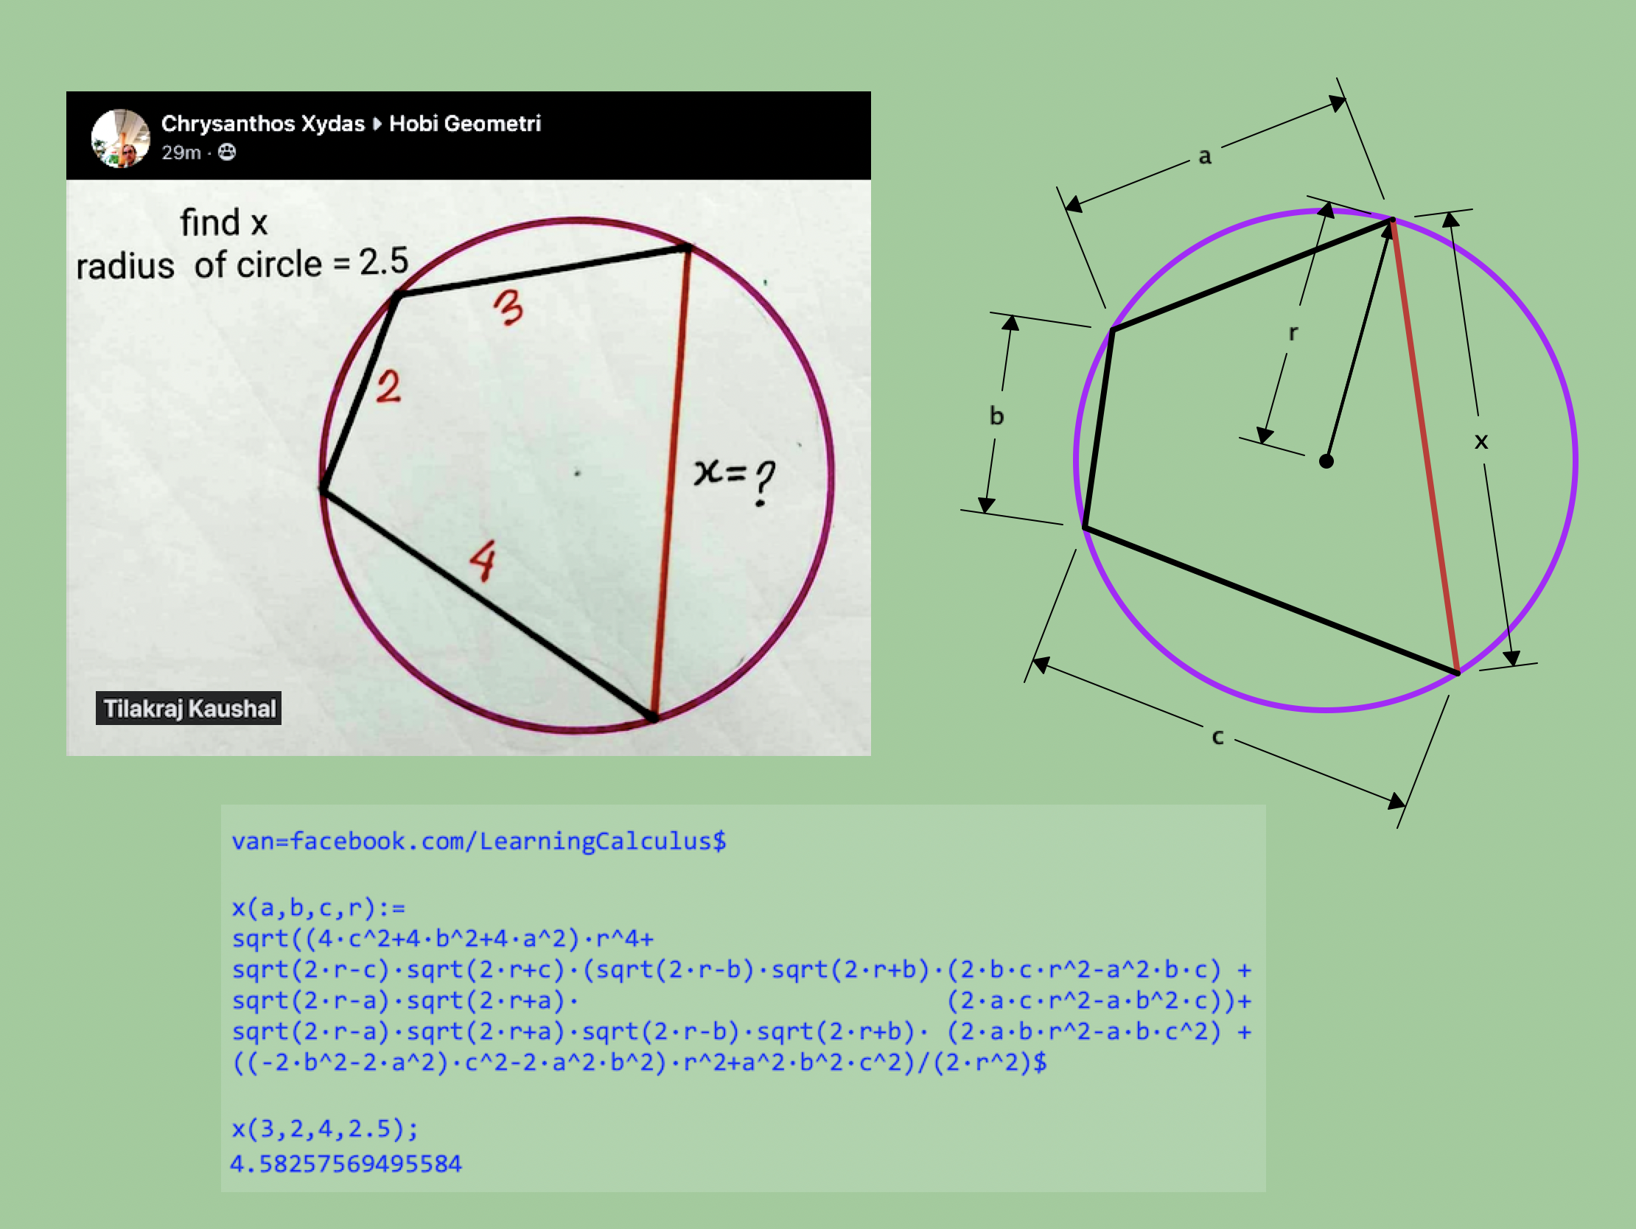Open the Hobi Geometri group link
The image size is (1636, 1229).
pyautogui.click(x=465, y=124)
